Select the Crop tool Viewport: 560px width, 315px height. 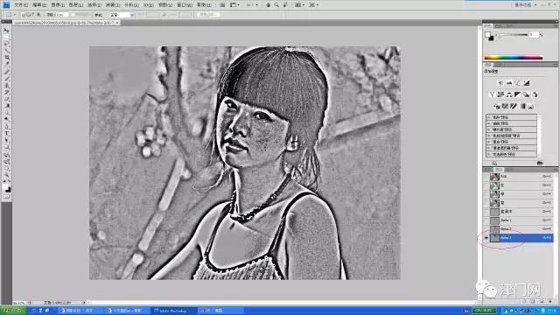click(x=6, y=58)
